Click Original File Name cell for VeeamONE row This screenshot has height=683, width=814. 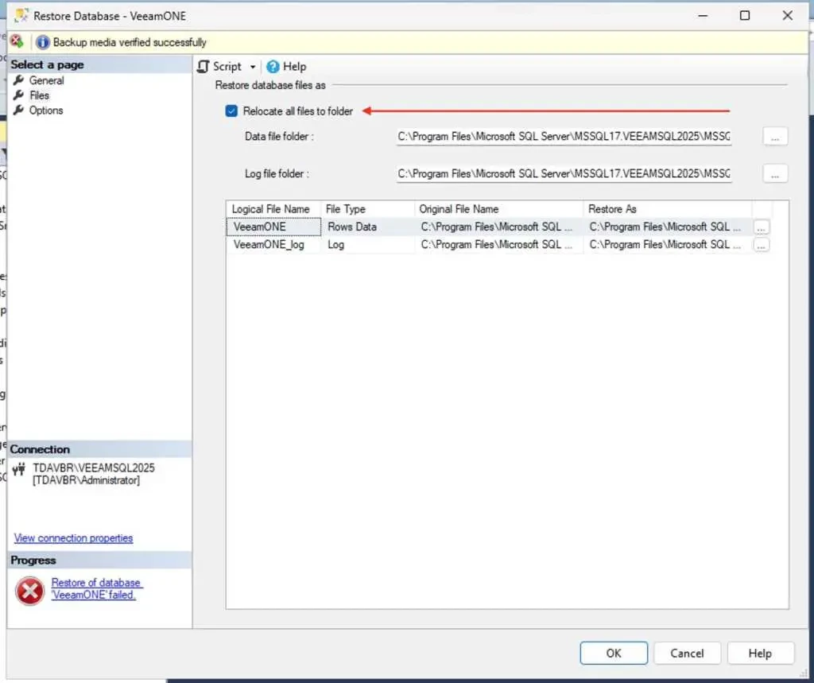coord(499,227)
